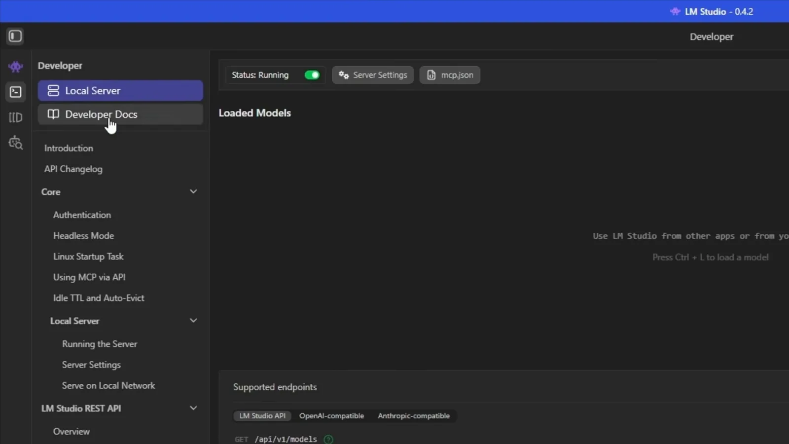The image size is (789, 444).
Task: Click the LM Studio REST API heading
Action: (81, 408)
